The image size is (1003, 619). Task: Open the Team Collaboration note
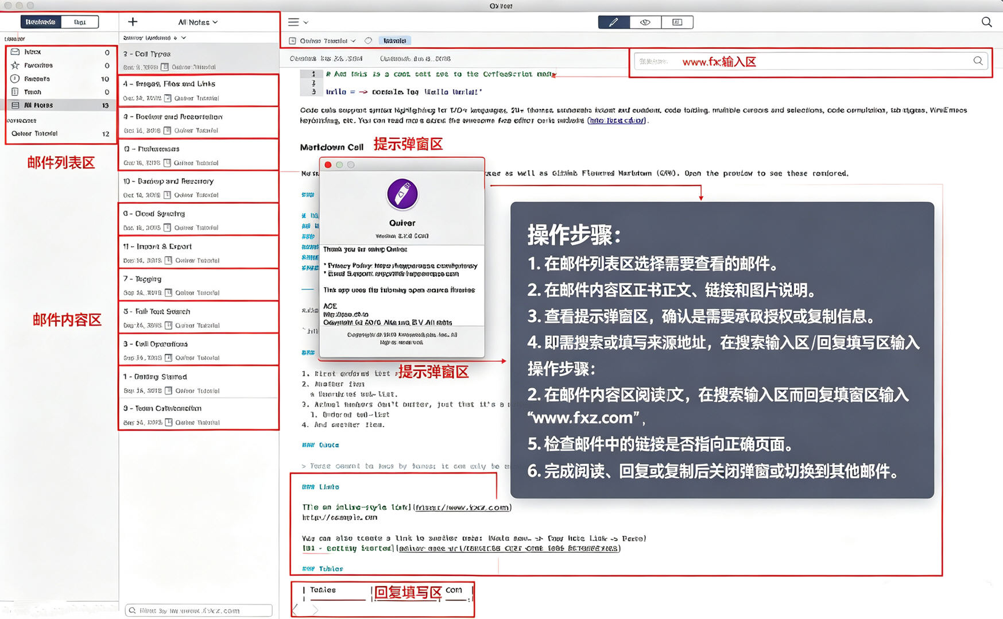199,414
